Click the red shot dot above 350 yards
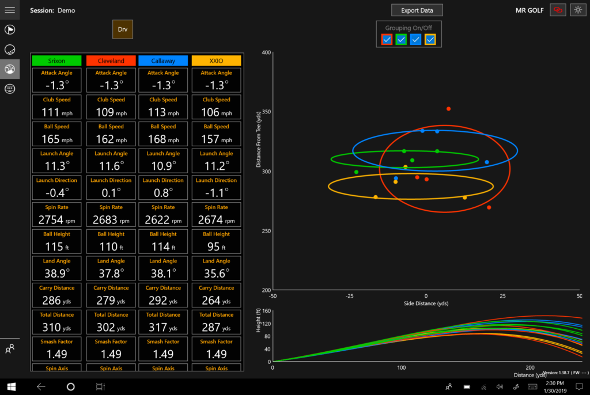Viewport: 590px width, 395px height. (448, 109)
